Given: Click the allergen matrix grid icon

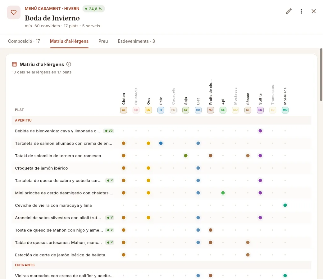Looking at the screenshot, I should coord(14,64).
